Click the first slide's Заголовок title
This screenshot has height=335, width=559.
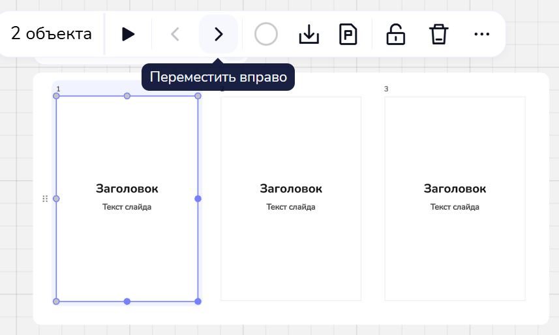tap(127, 188)
